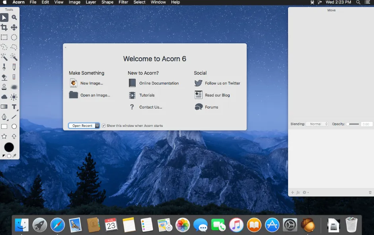The width and height of the screenshot is (374, 235).
Task: Select the Line shape tool
Action: coord(14,117)
